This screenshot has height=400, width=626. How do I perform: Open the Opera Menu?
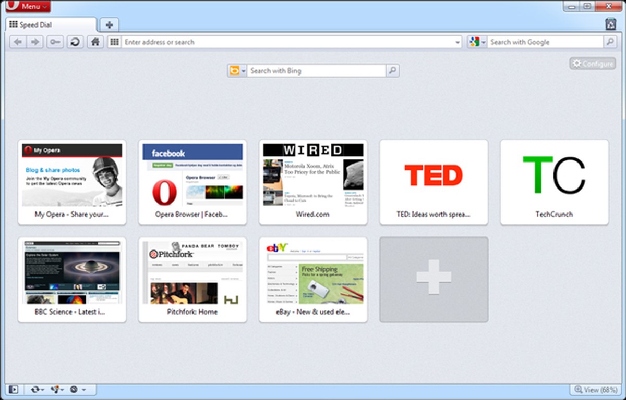28,6
